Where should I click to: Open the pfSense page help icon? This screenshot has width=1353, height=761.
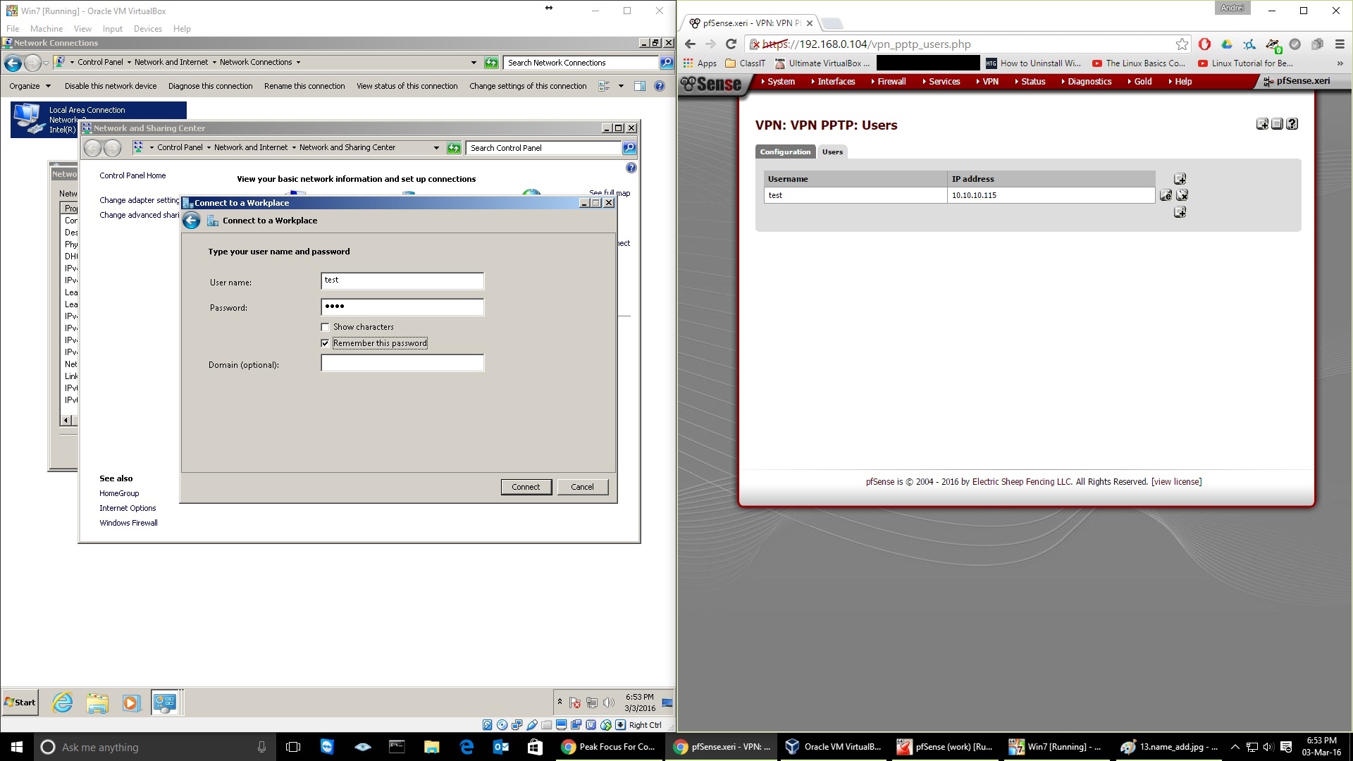[1292, 124]
